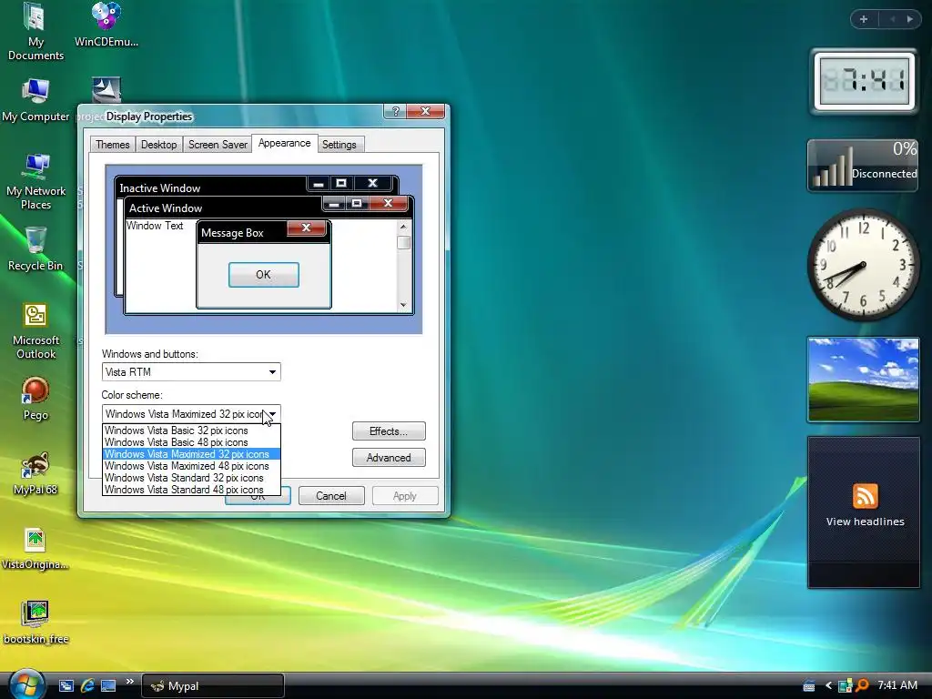
Task: Click the Inactive Window preview title
Action: pyautogui.click(x=160, y=187)
